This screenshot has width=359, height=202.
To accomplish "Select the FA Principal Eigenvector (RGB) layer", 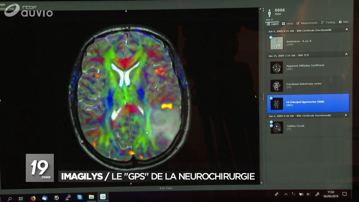I will click(x=308, y=103).
